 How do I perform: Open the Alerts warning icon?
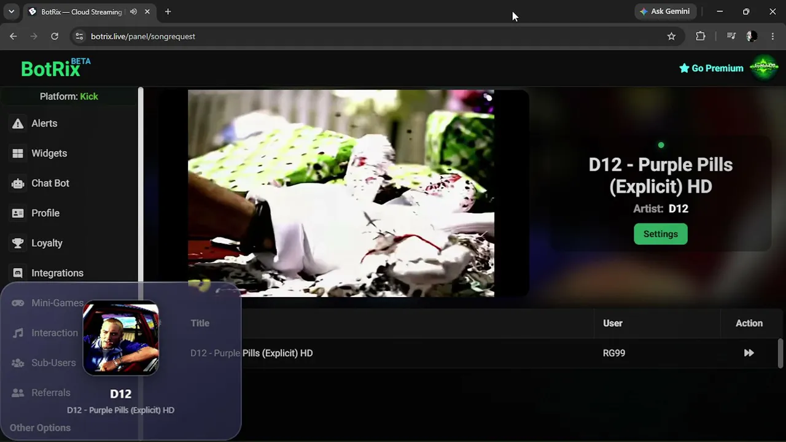point(18,123)
